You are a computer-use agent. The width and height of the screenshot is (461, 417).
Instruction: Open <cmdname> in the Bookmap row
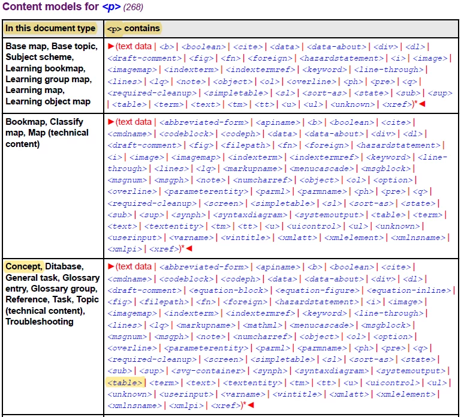(129, 134)
